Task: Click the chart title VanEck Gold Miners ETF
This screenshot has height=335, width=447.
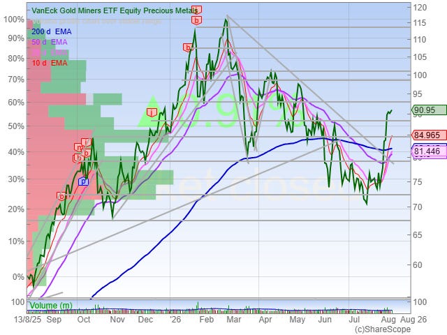Action: [x=115, y=10]
